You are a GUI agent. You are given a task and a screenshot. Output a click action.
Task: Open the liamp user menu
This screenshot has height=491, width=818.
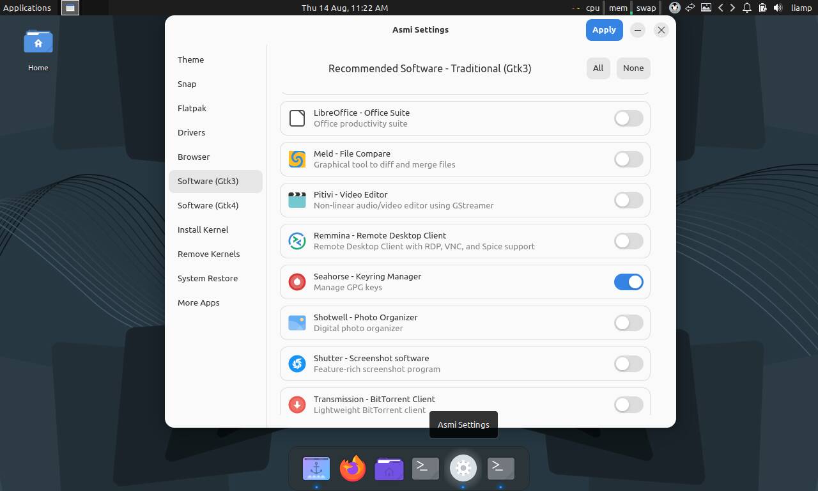801,8
